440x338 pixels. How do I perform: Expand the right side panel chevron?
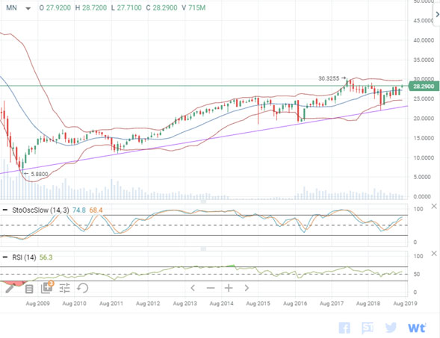pyautogui.click(x=437, y=14)
